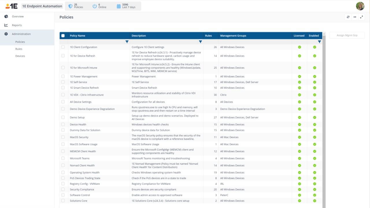
Task: Click the refresh icon in Policies header
Action: click(x=348, y=17)
